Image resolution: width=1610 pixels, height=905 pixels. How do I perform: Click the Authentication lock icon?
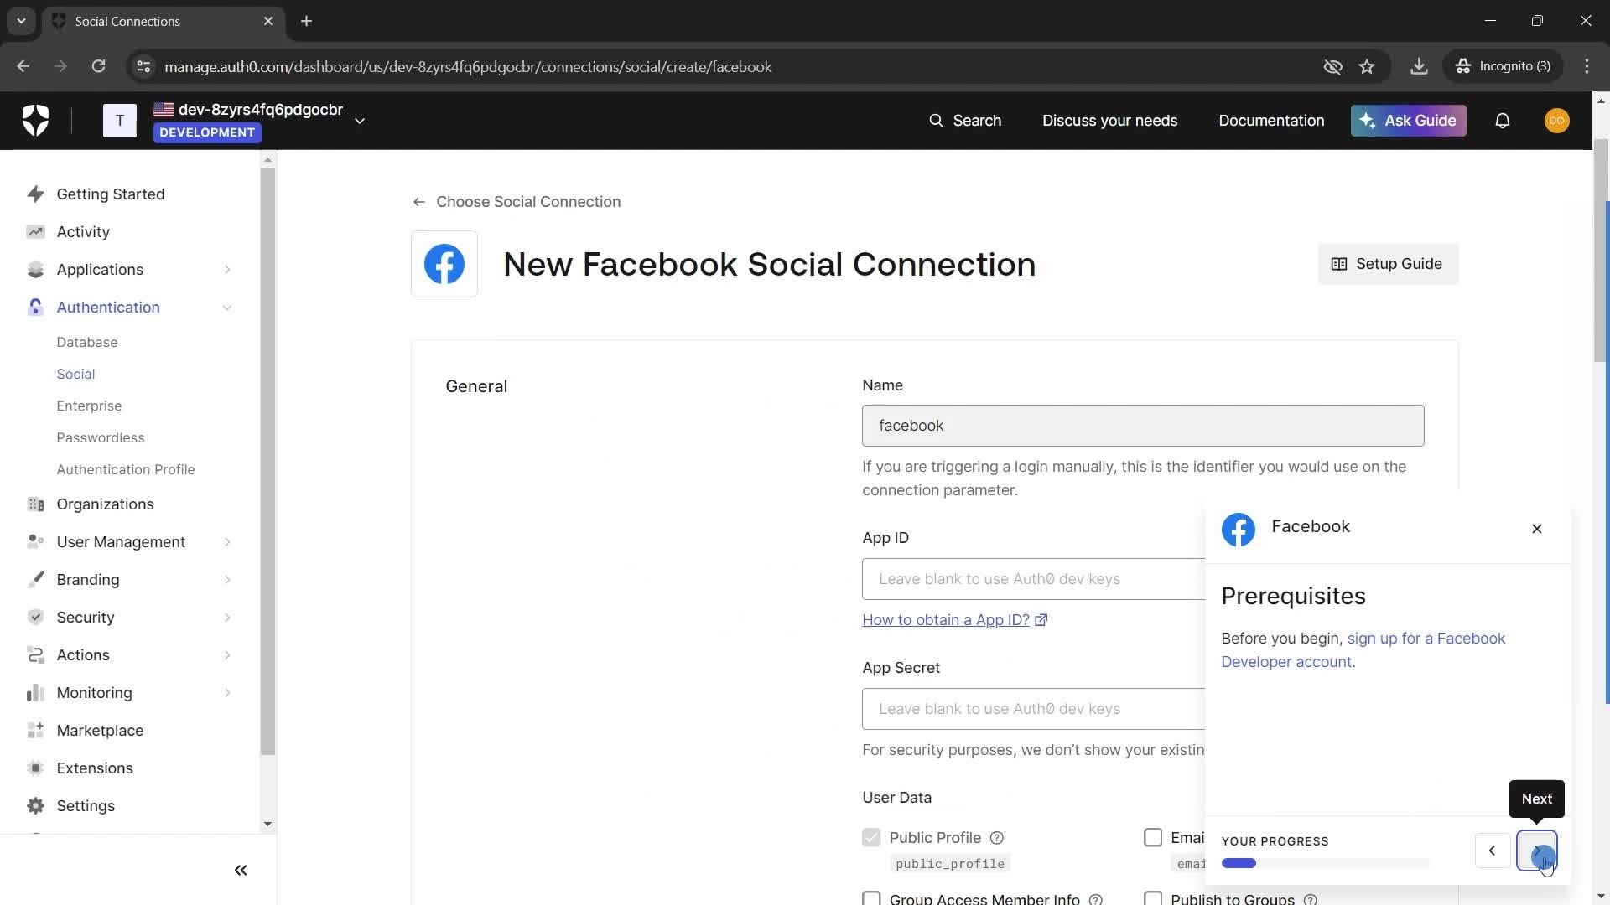pyautogui.click(x=35, y=308)
